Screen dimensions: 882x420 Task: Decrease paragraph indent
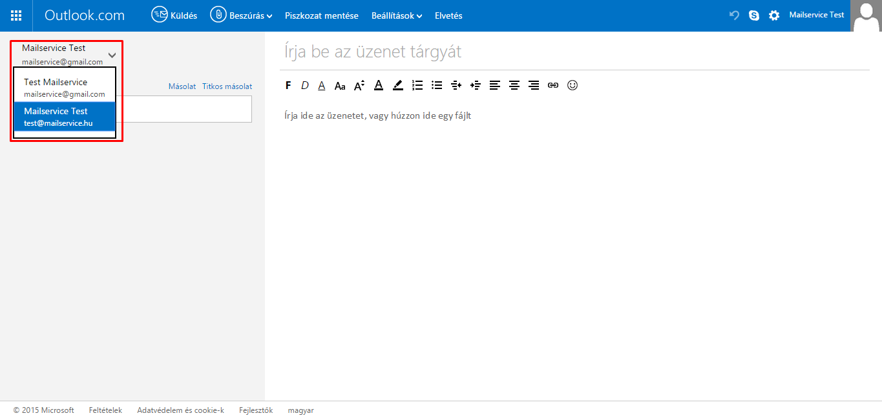[x=456, y=85]
